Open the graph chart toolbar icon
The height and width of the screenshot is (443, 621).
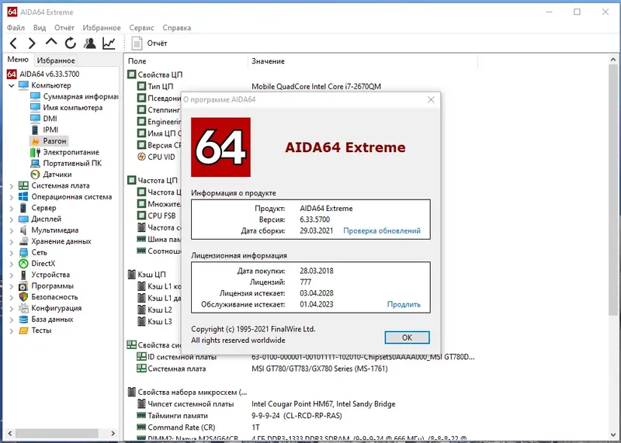[x=109, y=43]
